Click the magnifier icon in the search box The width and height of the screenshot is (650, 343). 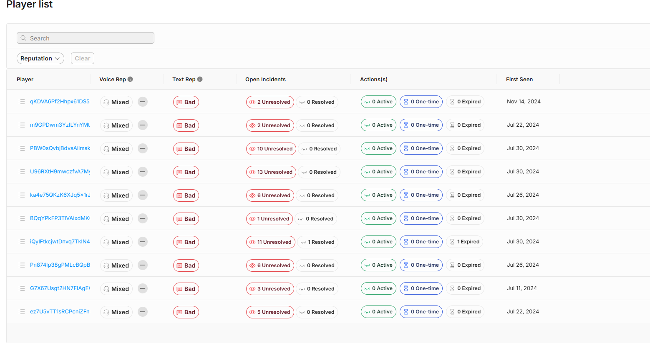pos(23,38)
